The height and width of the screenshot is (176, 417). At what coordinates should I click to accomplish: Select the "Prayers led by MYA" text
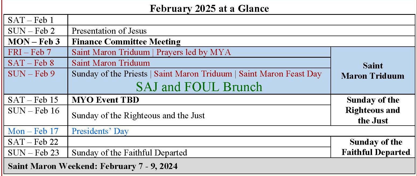coord(194,52)
